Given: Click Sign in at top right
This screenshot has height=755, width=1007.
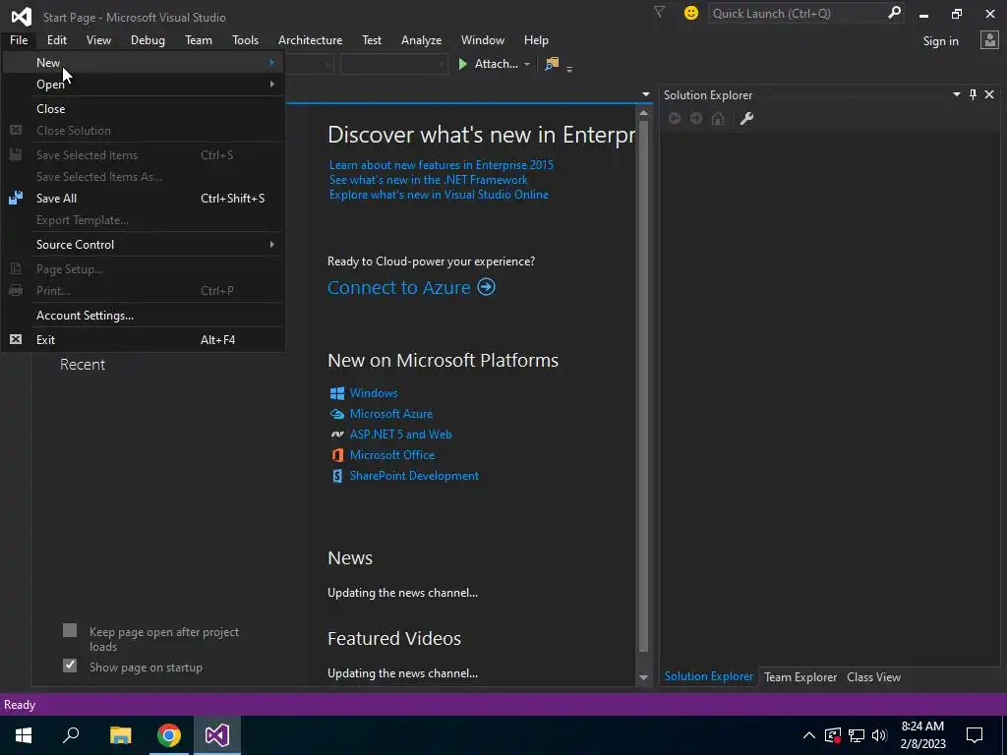Looking at the screenshot, I should coord(940,41).
